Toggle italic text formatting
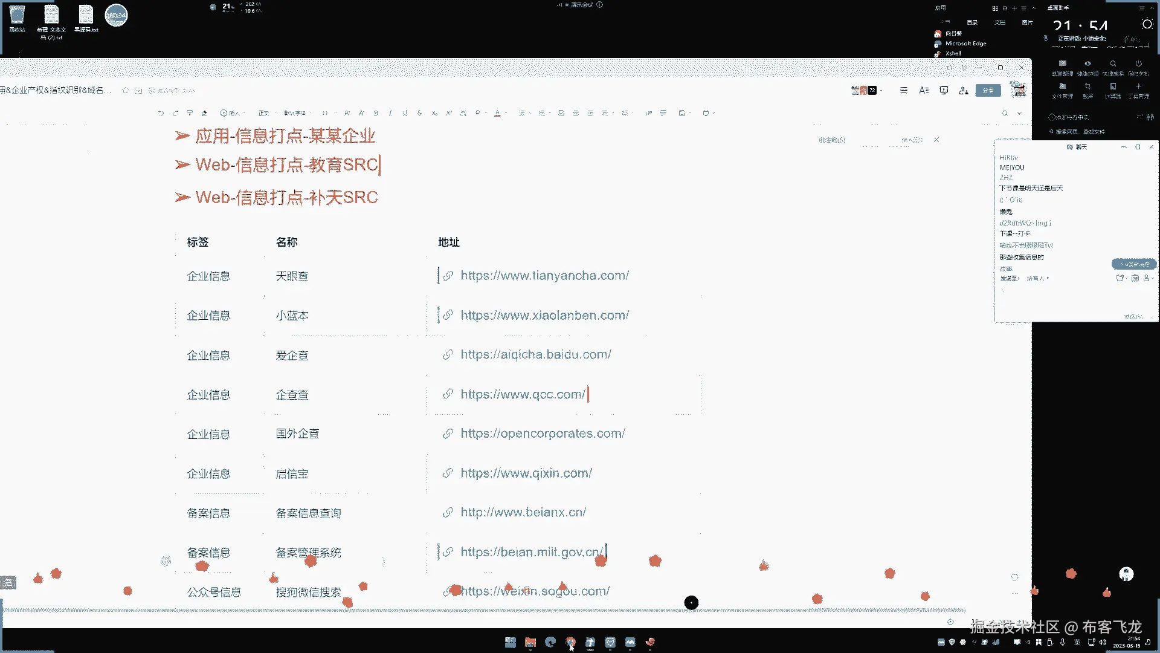 (x=390, y=113)
